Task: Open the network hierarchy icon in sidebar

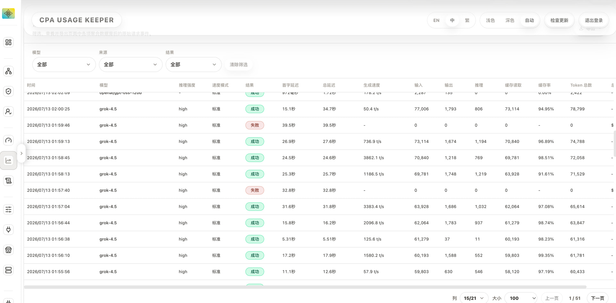Action: [x=8, y=71]
